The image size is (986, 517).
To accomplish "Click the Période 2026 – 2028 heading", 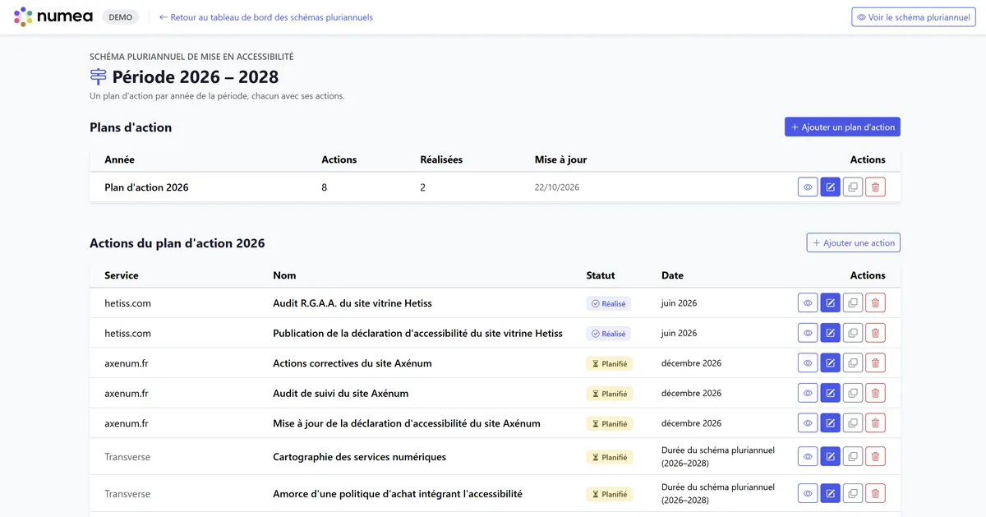I will point(196,77).
